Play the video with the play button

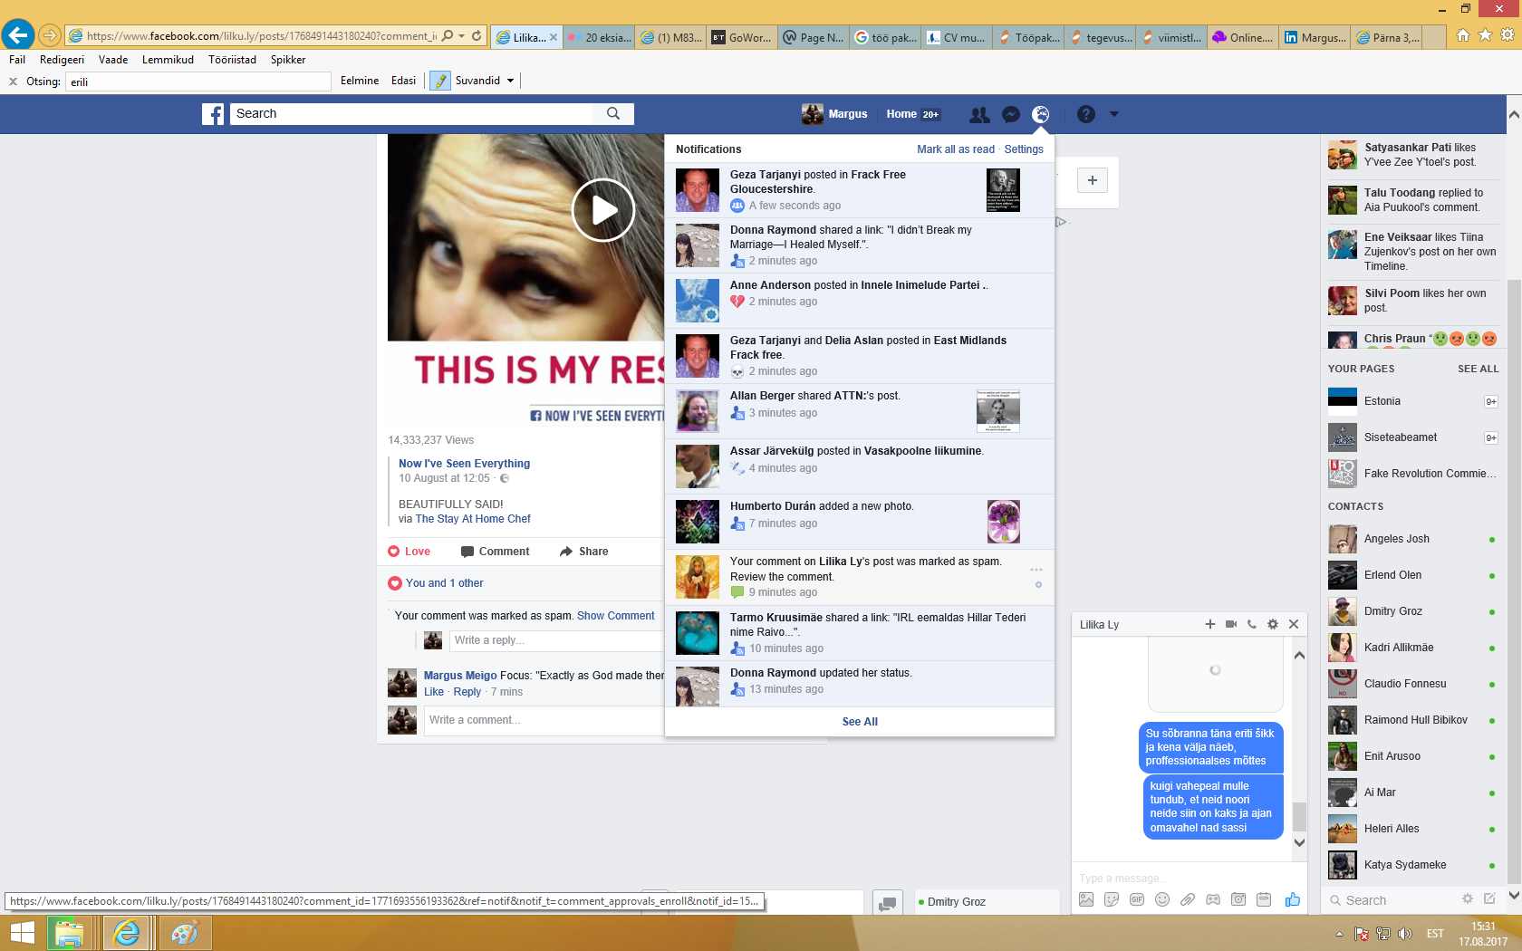(x=603, y=210)
